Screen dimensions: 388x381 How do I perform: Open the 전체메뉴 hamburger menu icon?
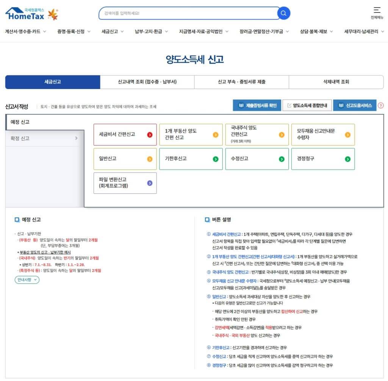pos(377,10)
